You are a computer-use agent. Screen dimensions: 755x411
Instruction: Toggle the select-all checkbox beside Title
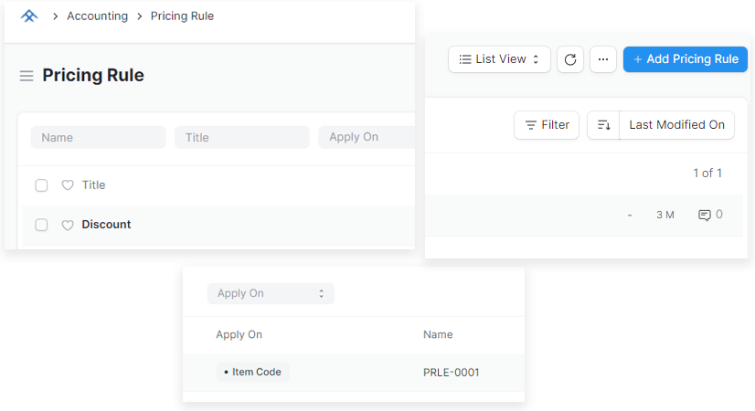(x=41, y=185)
